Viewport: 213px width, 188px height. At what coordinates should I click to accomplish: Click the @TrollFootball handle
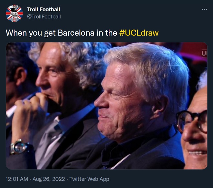[44, 17]
